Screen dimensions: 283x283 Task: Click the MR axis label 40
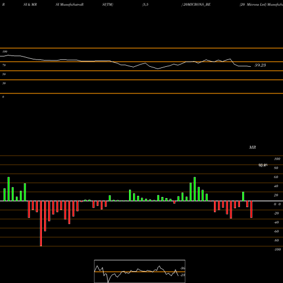click(x=276, y=186)
